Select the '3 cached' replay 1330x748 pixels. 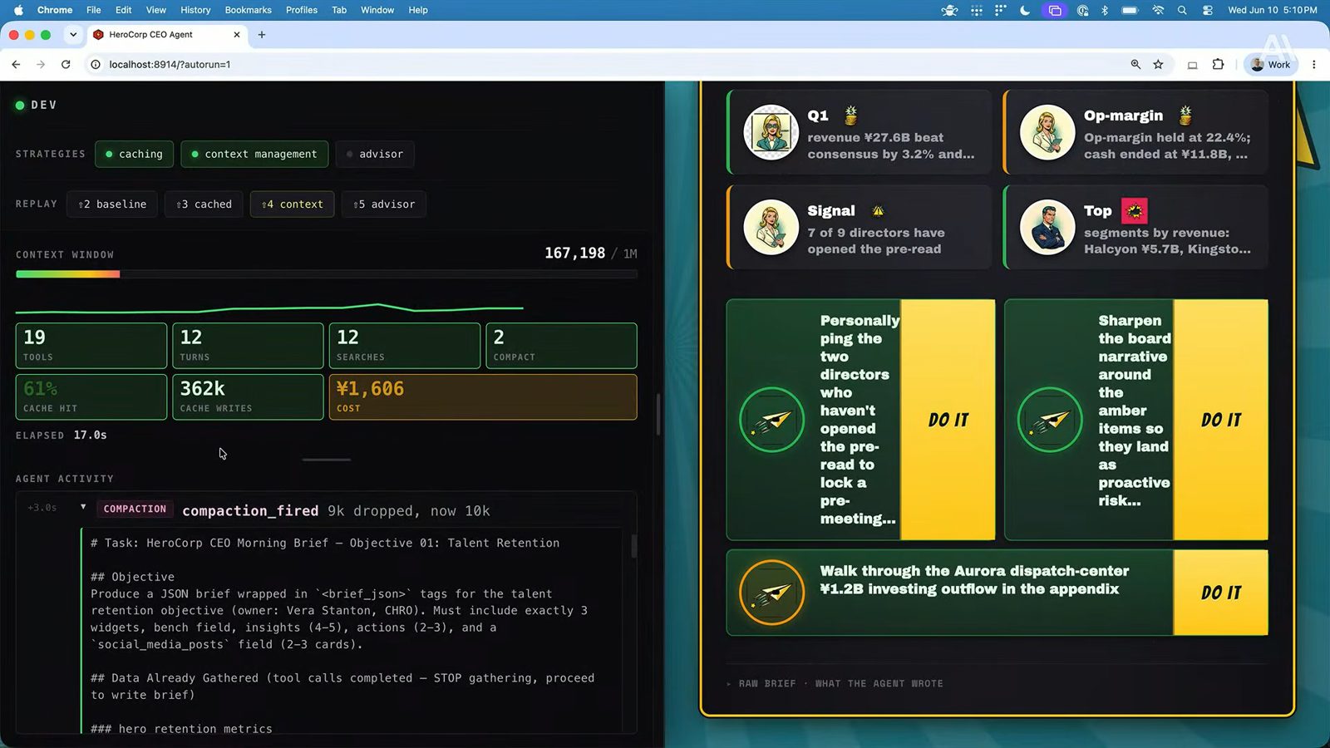coord(204,204)
